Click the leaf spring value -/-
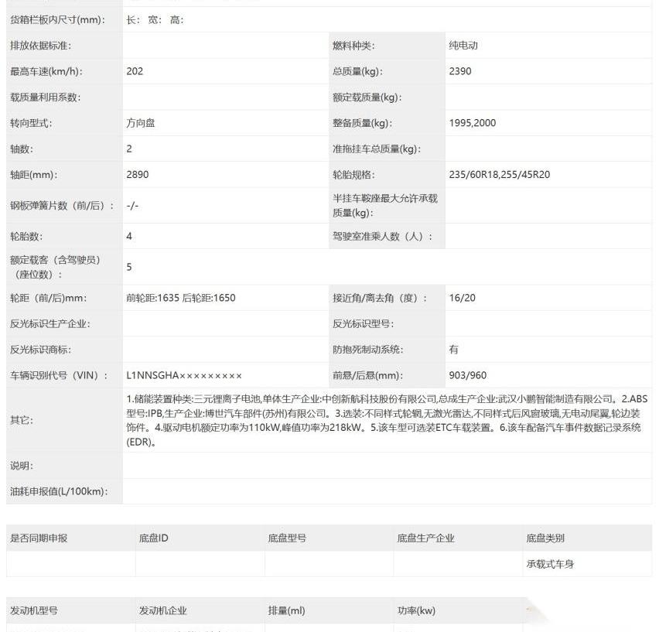The height and width of the screenshot is (632, 659). (x=132, y=206)
